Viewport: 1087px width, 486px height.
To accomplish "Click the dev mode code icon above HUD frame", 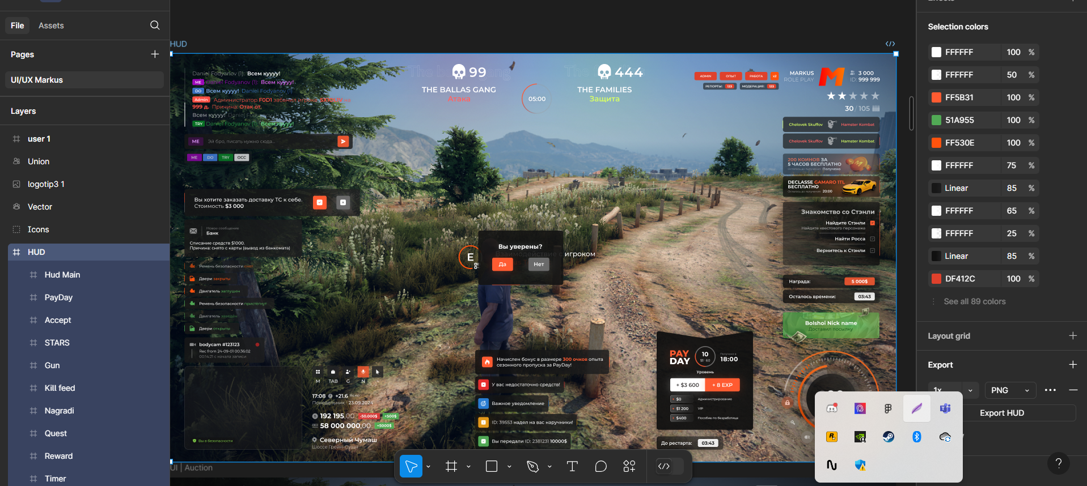I will click(x=890, y=44).
